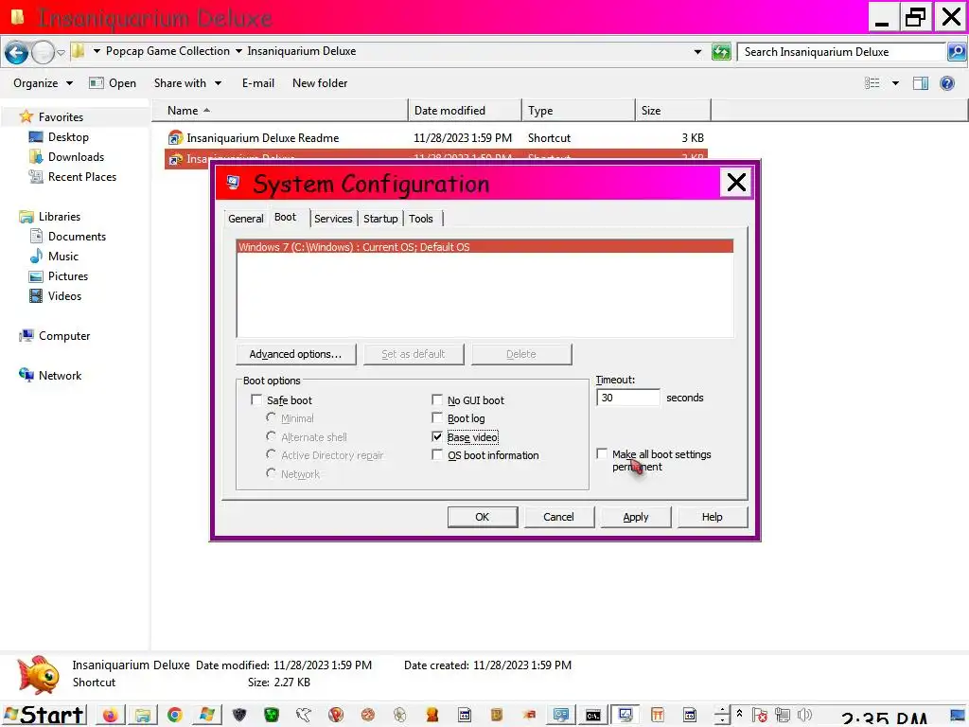969x727 pixels.
Task: Expand the view options dropdown arrow
Action: pyautogui.click(x=895, y=83)
